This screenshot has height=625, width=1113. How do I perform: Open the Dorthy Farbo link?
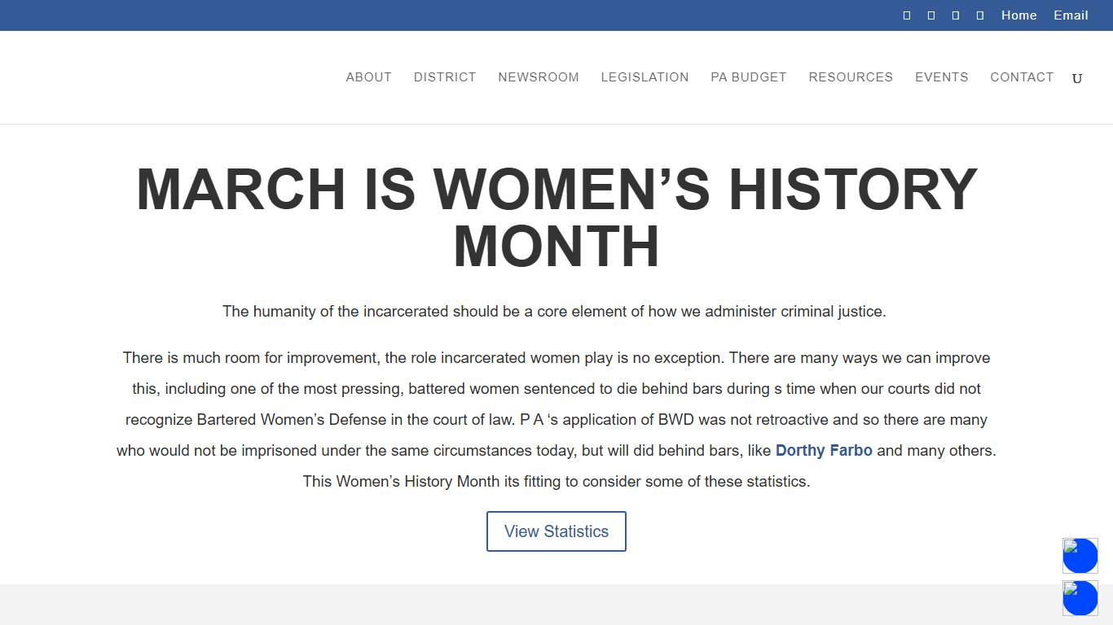point(824,450)
